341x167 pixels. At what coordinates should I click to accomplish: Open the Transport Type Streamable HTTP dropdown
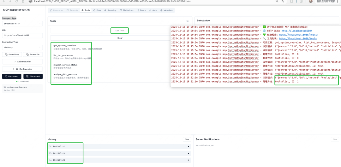(x=22, y=23)
